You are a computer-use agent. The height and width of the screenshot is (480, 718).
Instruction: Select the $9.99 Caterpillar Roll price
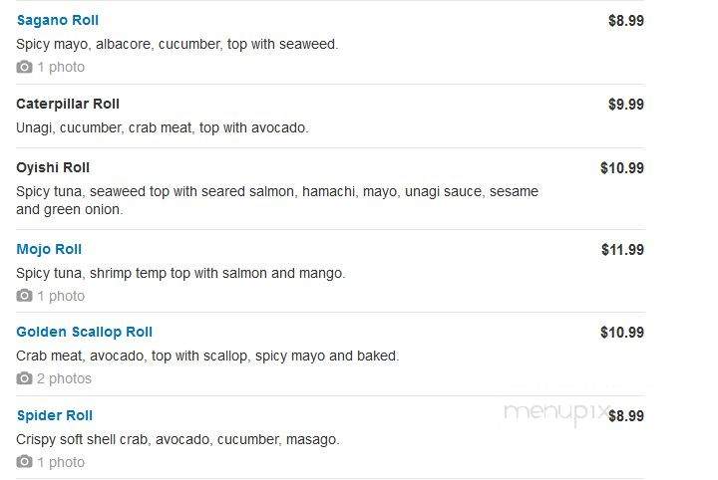(626, 105)
